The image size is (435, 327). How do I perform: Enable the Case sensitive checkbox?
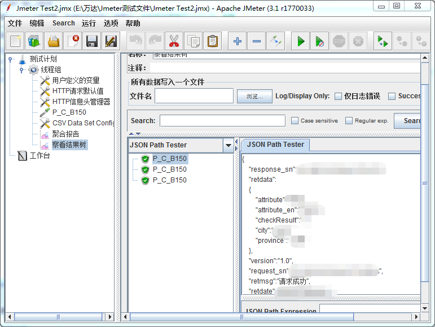click(295, 120)
